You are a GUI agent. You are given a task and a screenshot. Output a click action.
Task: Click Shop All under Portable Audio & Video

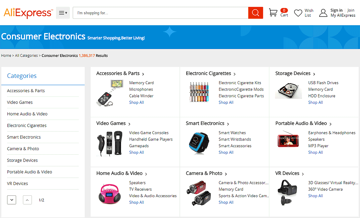[x=316, y=152]
